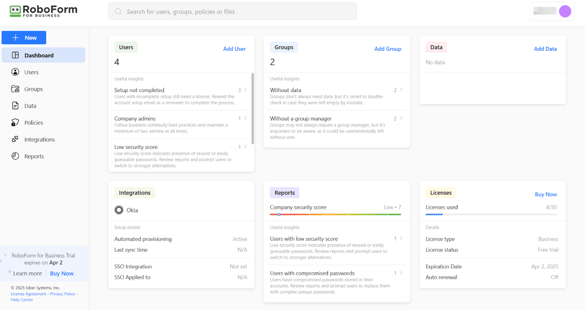Screen dimensions: 585x310
Task: Open the Help Center footer link
Action: (x=22, y=300)
